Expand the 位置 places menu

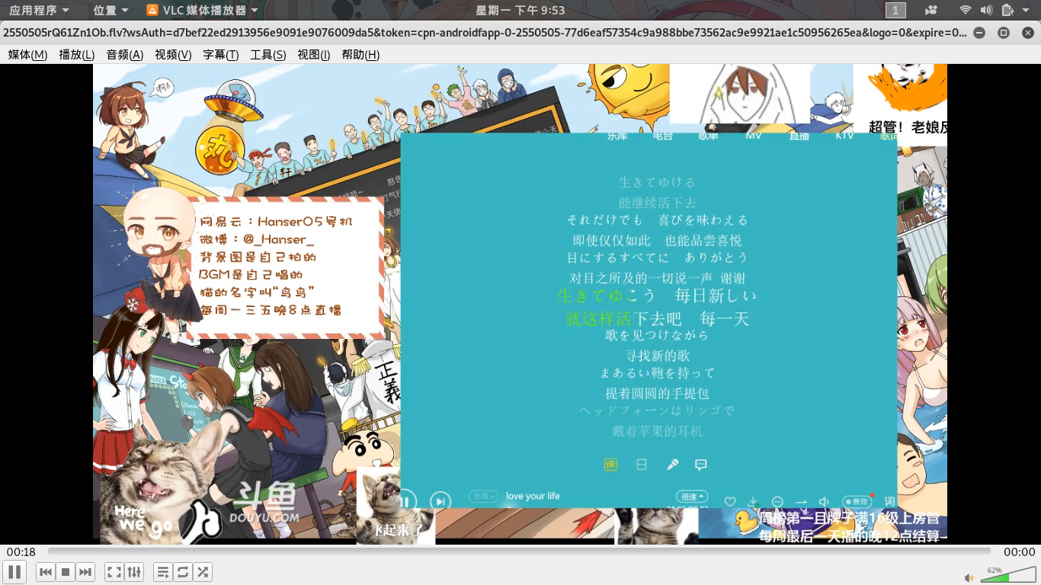111,10
